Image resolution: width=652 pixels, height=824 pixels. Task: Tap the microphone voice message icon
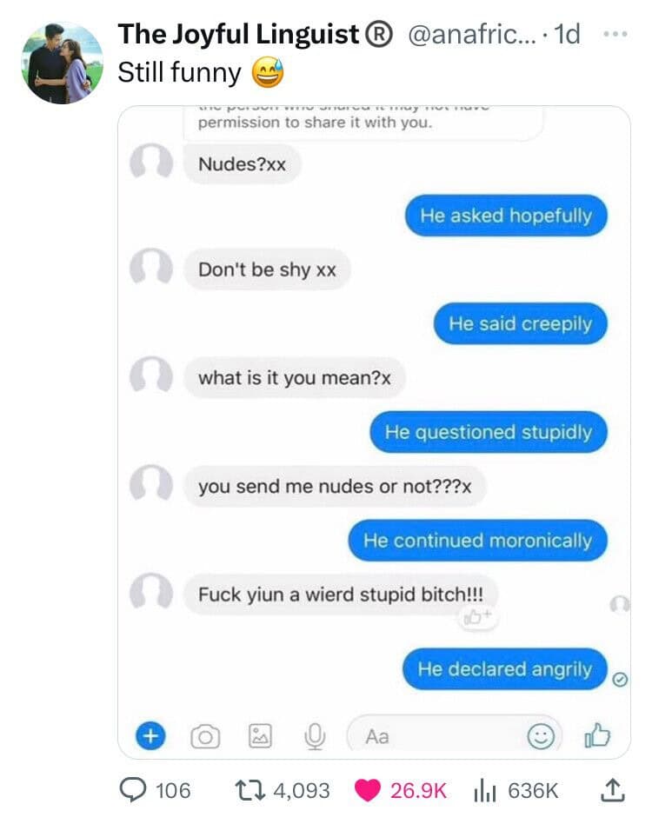[x=315, y=736]
